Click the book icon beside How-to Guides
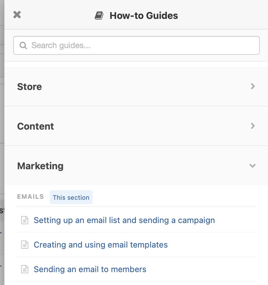This screenshot has height=285, width=268. point(99,16)
